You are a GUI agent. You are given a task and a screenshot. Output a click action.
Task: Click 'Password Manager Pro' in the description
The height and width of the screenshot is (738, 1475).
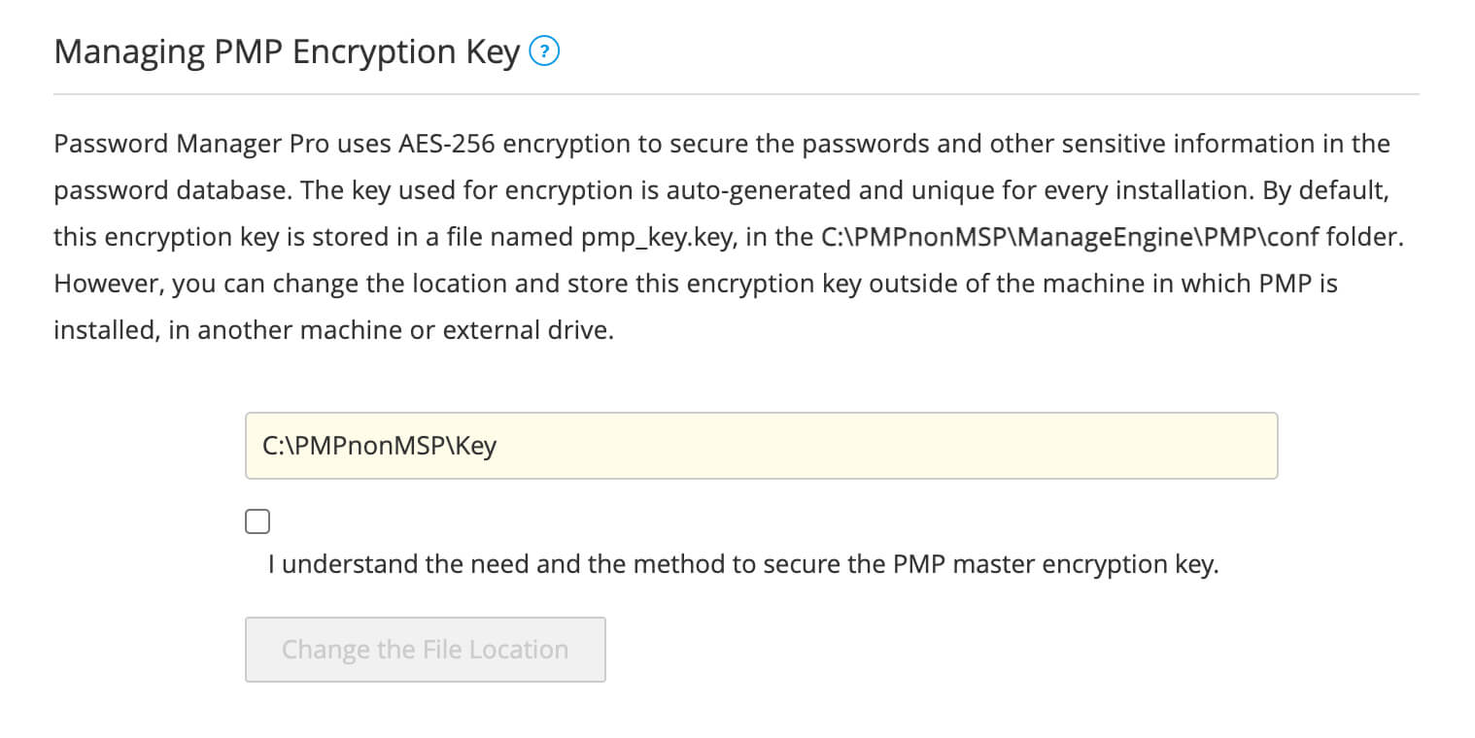coord(193,145)
